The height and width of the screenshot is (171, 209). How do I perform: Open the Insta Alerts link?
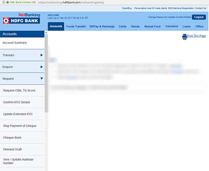161,8
